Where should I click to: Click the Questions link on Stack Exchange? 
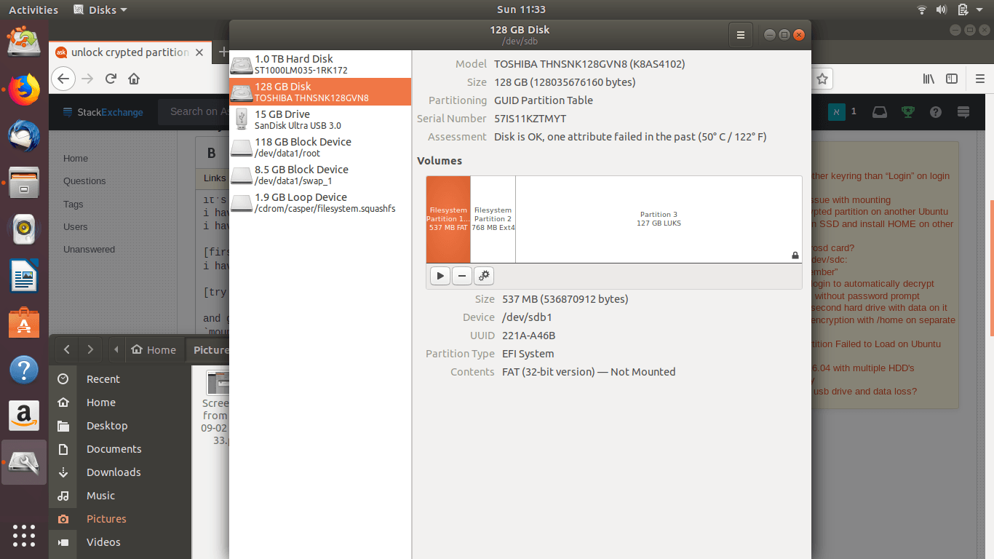[84, 181]
